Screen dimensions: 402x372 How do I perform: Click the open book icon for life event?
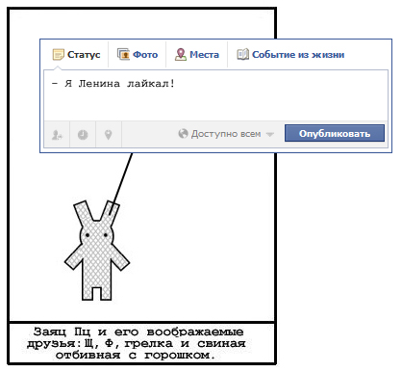[242, 54]
